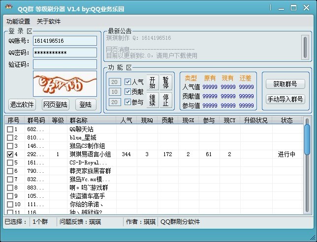Click the 344 popularity cell
This screenshot has width=317, height=242.
pos(126,155)
